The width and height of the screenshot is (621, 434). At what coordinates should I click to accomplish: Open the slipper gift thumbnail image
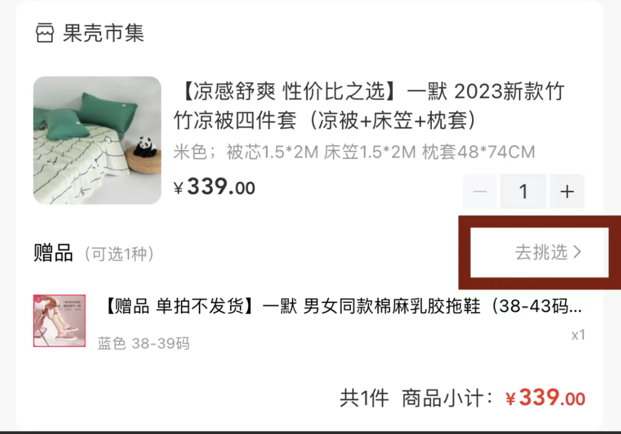(x=59, y=320)
